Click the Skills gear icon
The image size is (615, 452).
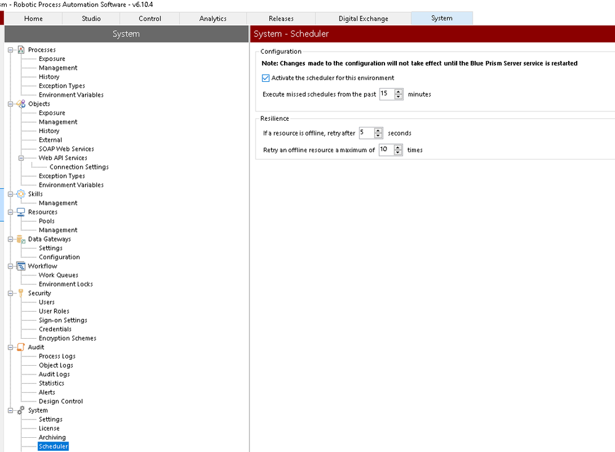coord(21,194)
